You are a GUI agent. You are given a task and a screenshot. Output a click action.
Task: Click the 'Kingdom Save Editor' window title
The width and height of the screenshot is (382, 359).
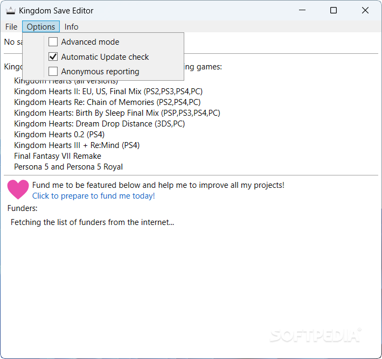point(56,11)
